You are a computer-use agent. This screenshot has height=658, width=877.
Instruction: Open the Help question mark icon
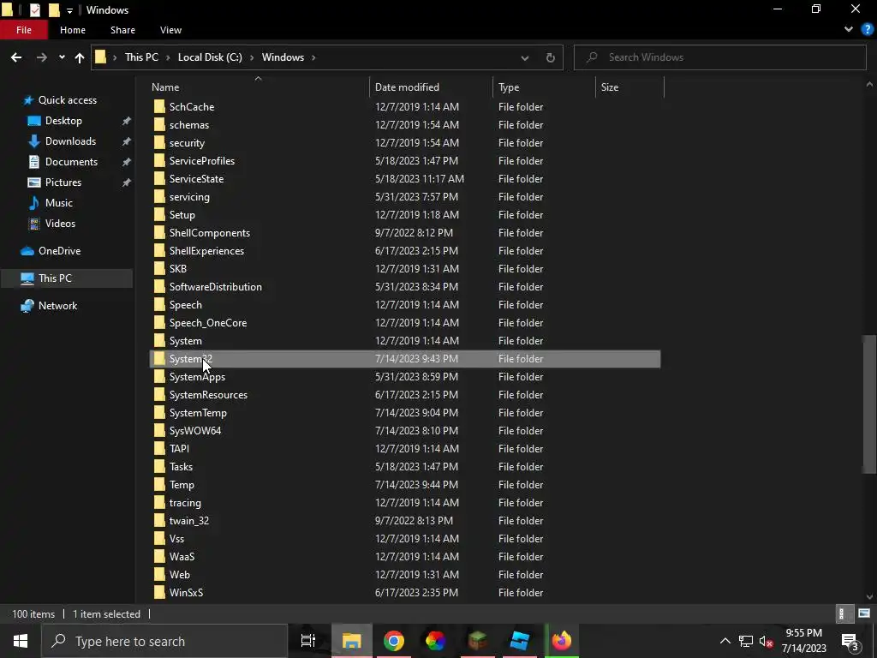pyautogui.click(x=867, y=30)
